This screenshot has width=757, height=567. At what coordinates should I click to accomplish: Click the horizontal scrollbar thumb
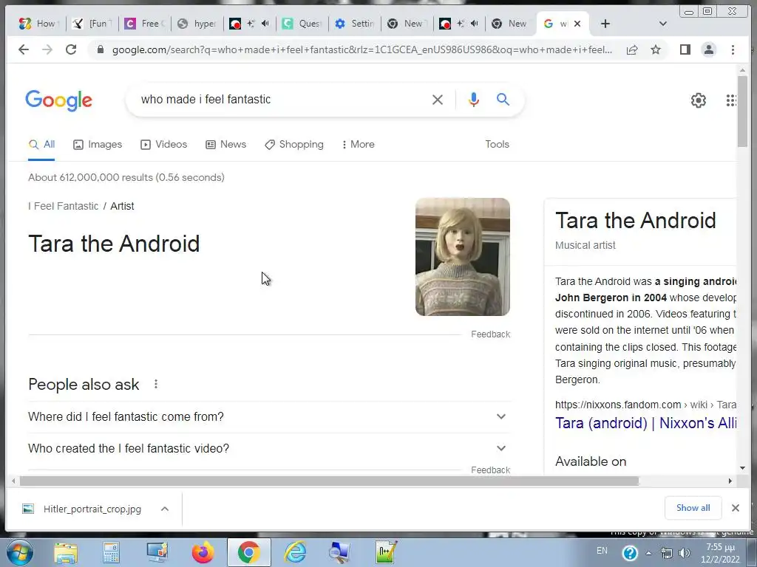click(x=329, y=481)
